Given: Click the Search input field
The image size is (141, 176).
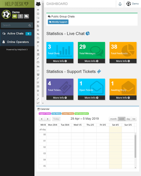Looking at the screenshot, I should [17, 25].
